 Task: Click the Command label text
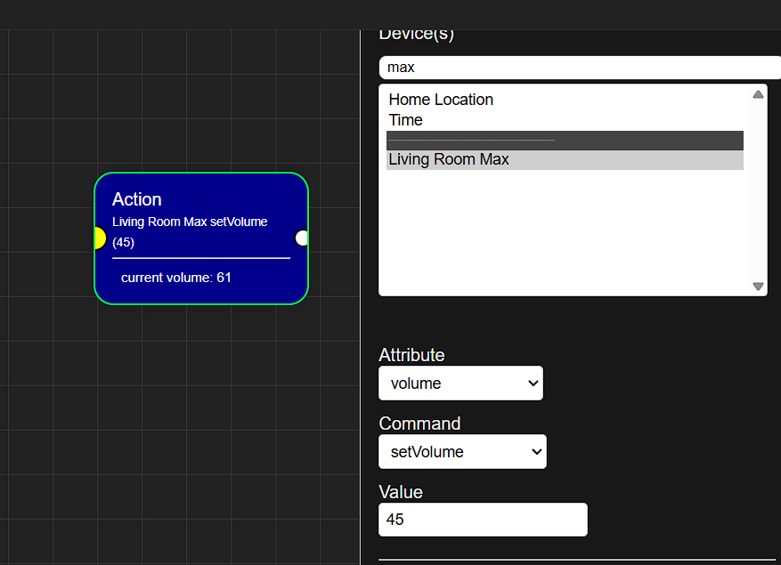419,424
